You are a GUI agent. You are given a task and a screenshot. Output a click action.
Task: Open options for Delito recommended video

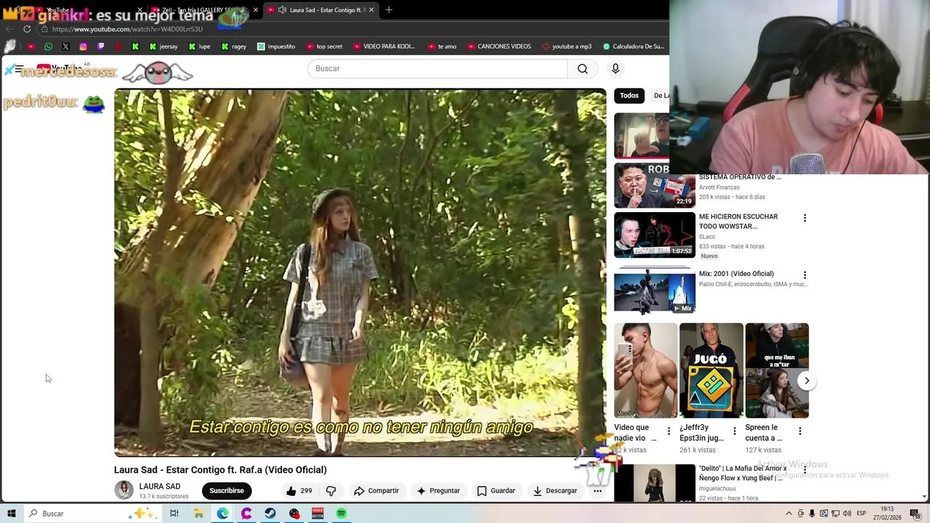pyautogui.click(x=804, y=470)
